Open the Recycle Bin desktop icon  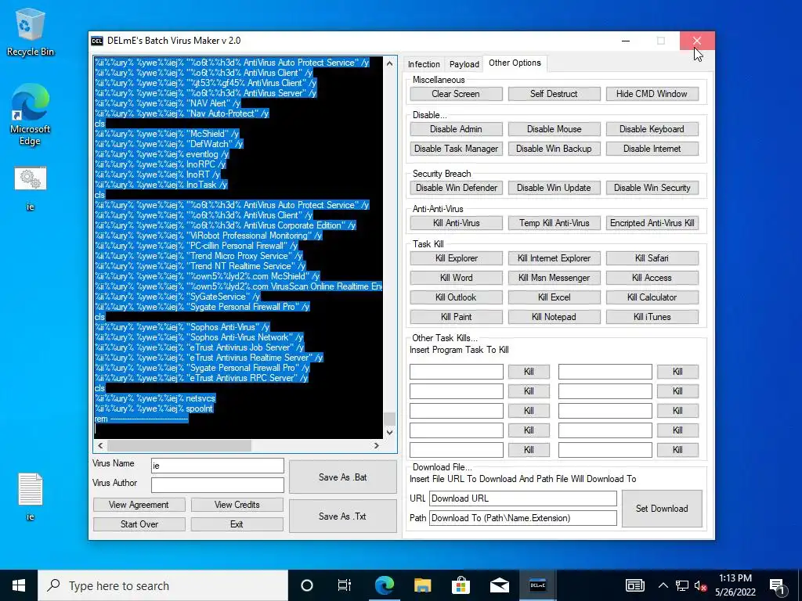pyautogui.click(x=31, y=31)
